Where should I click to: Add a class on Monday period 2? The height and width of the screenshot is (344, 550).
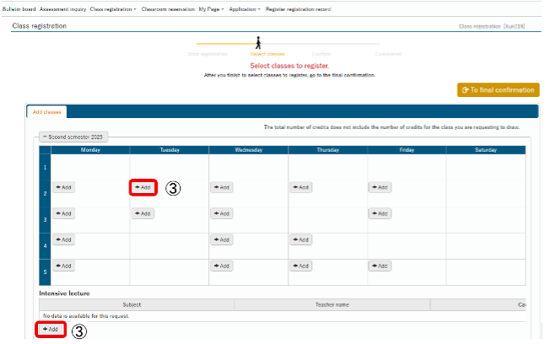click(x=63, y=187)
